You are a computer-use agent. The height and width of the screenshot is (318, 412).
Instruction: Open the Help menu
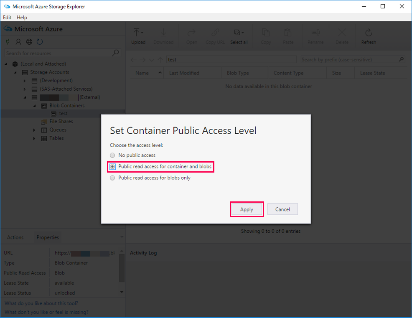pos(22,18)
